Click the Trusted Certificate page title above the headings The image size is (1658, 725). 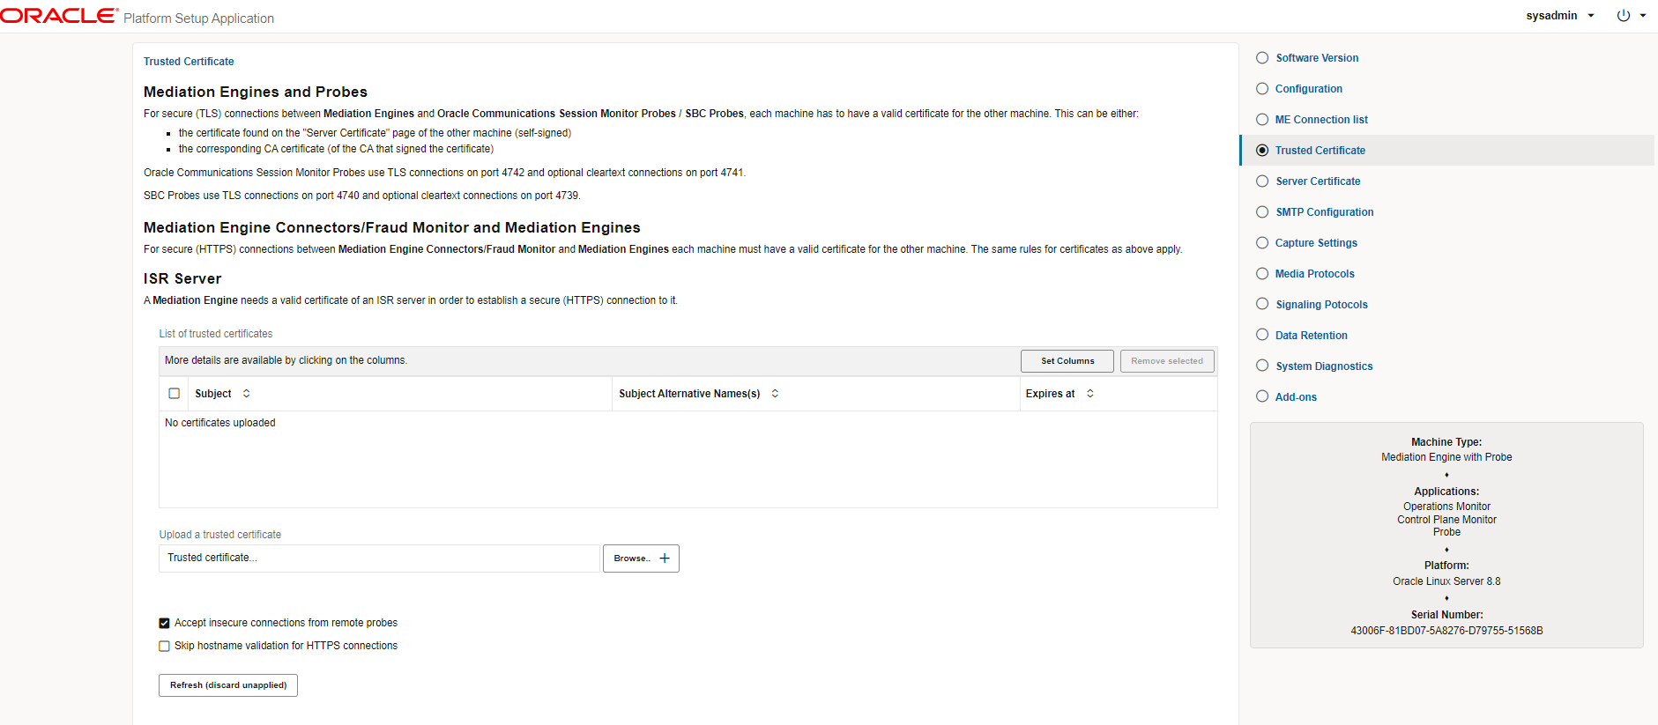click(x=189, y=62)
